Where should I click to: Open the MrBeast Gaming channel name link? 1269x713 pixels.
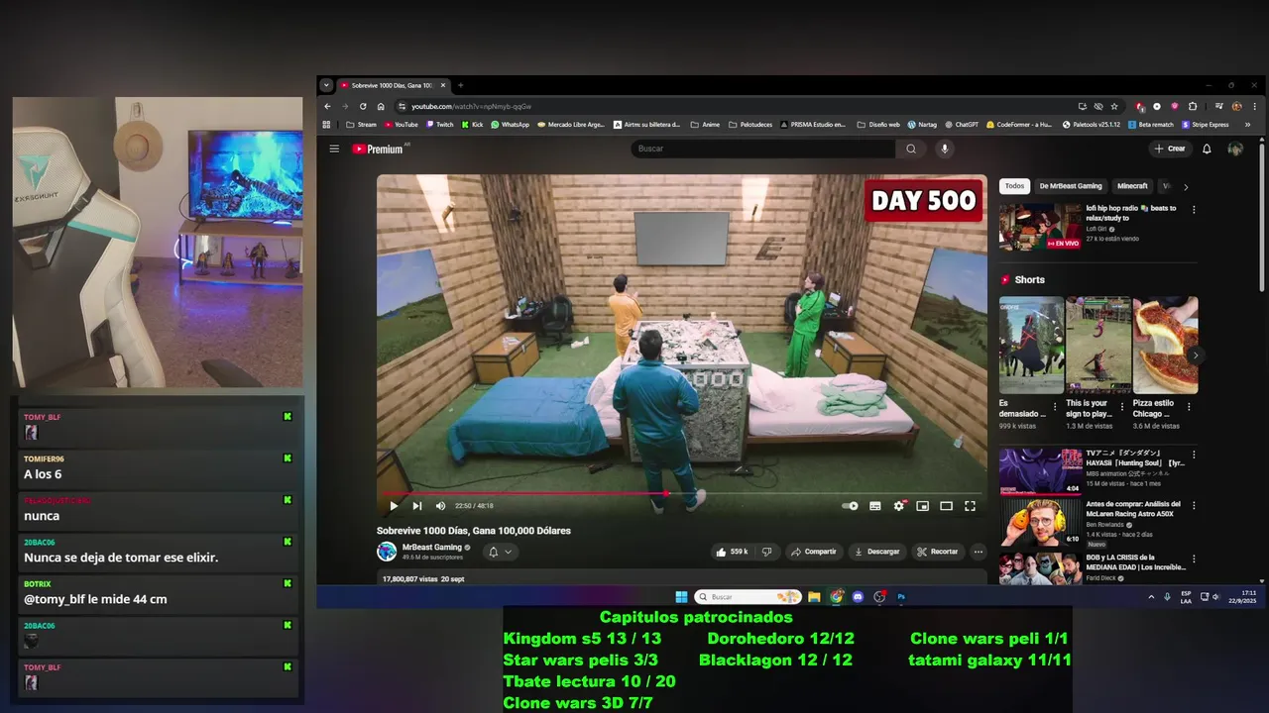[431, 547]
